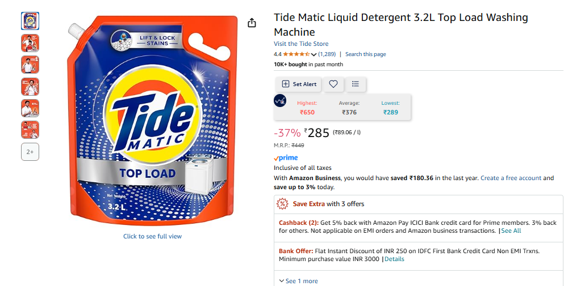
Task: Visit the Tide Store link
Action: 301,44
